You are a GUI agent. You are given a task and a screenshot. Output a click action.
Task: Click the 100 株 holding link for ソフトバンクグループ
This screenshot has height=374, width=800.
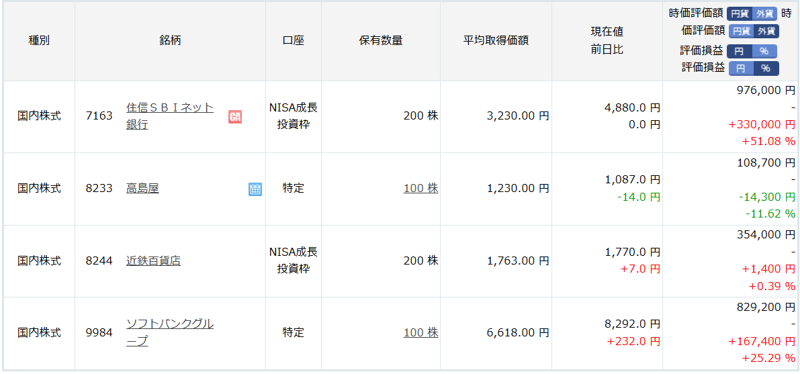tap(420, 332)
